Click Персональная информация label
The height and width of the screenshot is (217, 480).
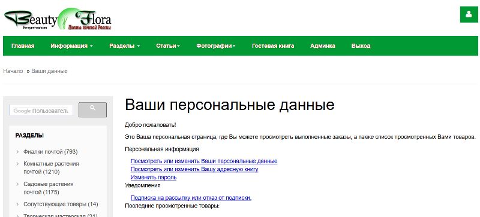(162, 149)
